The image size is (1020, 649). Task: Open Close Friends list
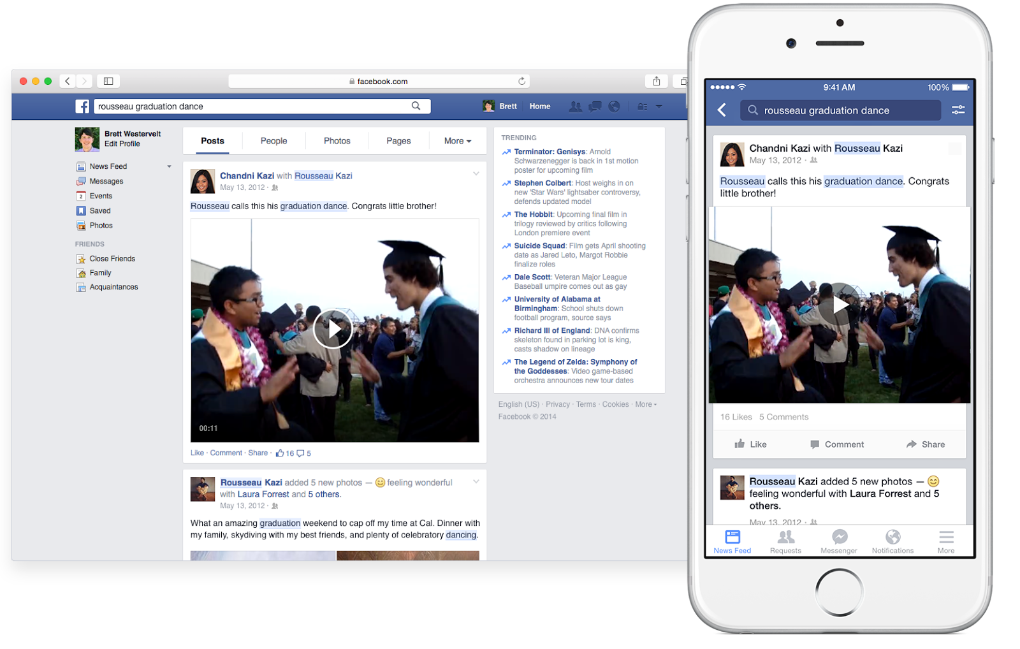106,259
